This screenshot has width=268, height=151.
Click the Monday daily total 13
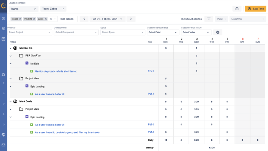(x=166, y=140)
